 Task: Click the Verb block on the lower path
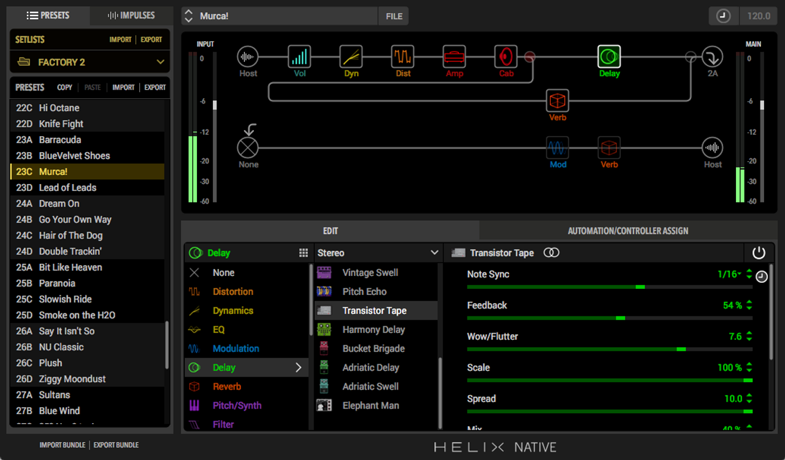[x=609, y=148]
